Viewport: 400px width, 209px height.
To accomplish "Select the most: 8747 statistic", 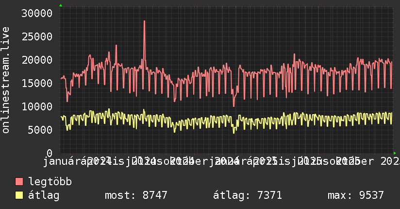I will coord(136,195).
